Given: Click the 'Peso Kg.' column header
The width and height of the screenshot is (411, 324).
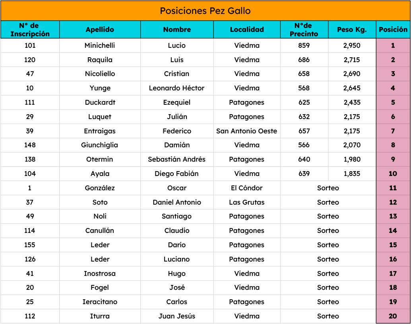Looking at the screenshot, I should [x=352, y=30].
